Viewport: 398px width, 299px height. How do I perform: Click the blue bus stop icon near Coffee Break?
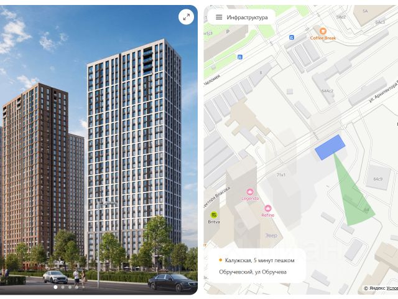pos(292,37)
